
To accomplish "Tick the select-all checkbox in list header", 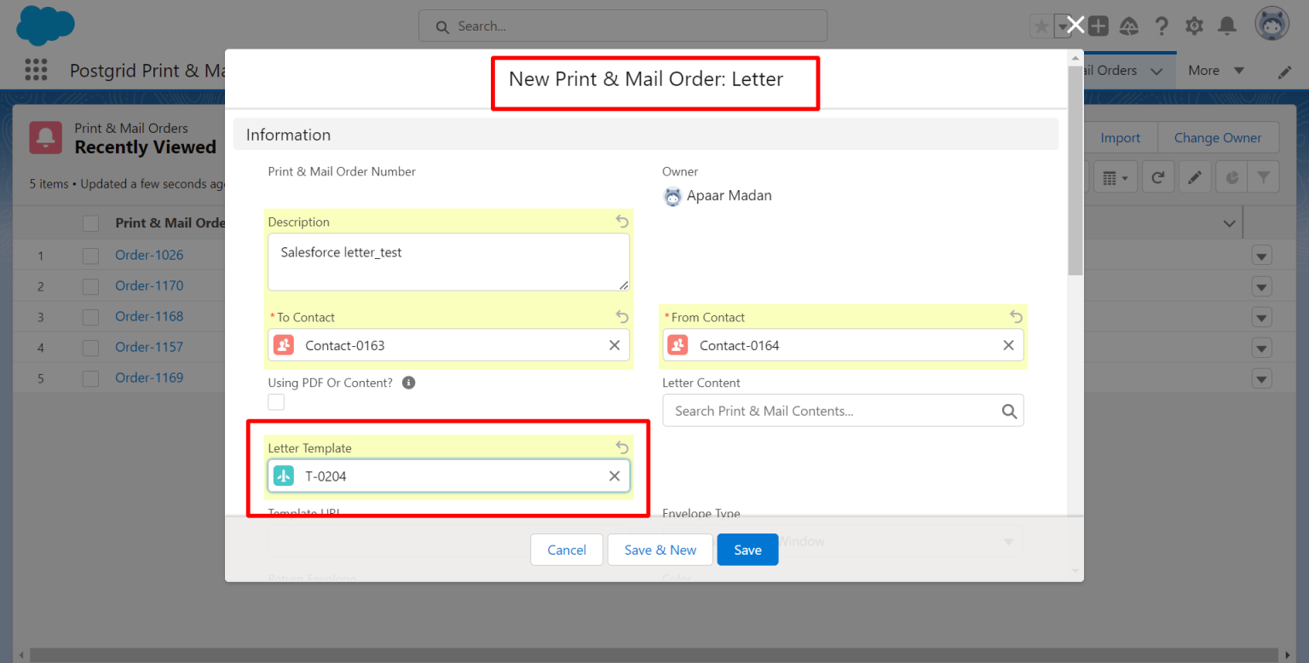I will tap(90, 223).
